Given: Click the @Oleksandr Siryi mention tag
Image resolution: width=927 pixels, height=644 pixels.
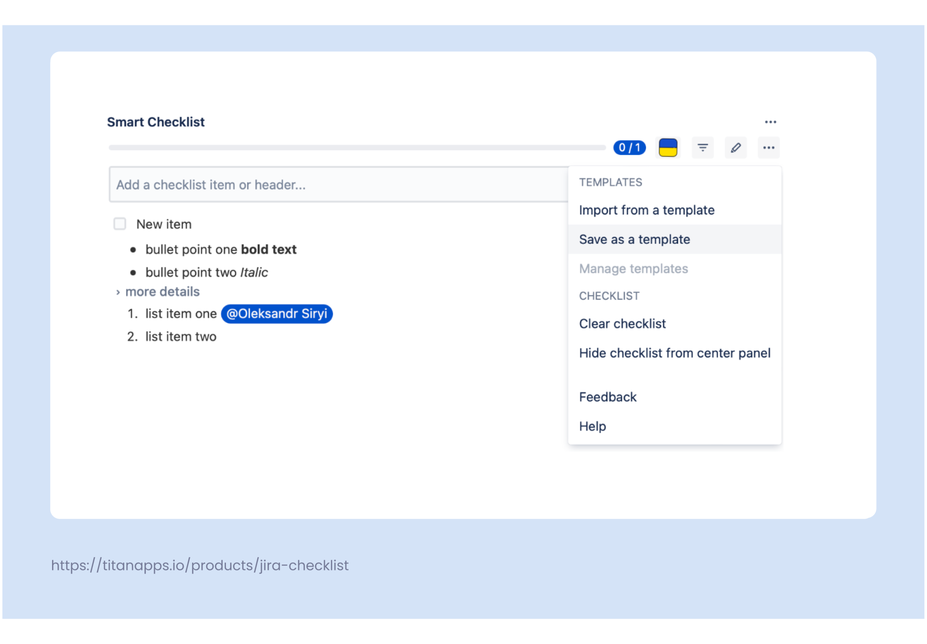Looking at the screenshot, I should coord(277,314).
